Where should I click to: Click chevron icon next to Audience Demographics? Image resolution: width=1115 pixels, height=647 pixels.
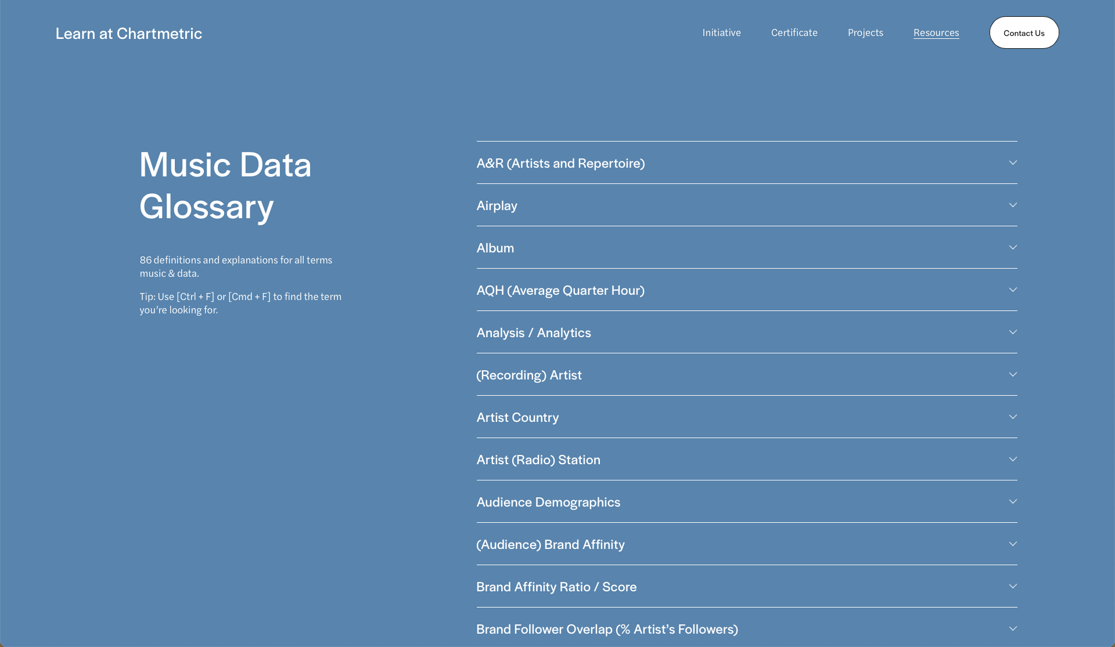tap(1013, 502)
